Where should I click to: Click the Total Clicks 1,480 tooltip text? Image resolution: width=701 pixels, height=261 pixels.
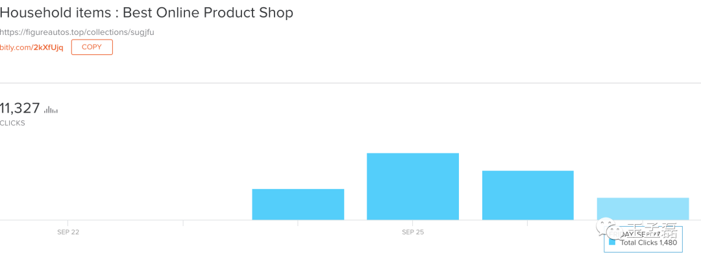click(x=648, y=243)
